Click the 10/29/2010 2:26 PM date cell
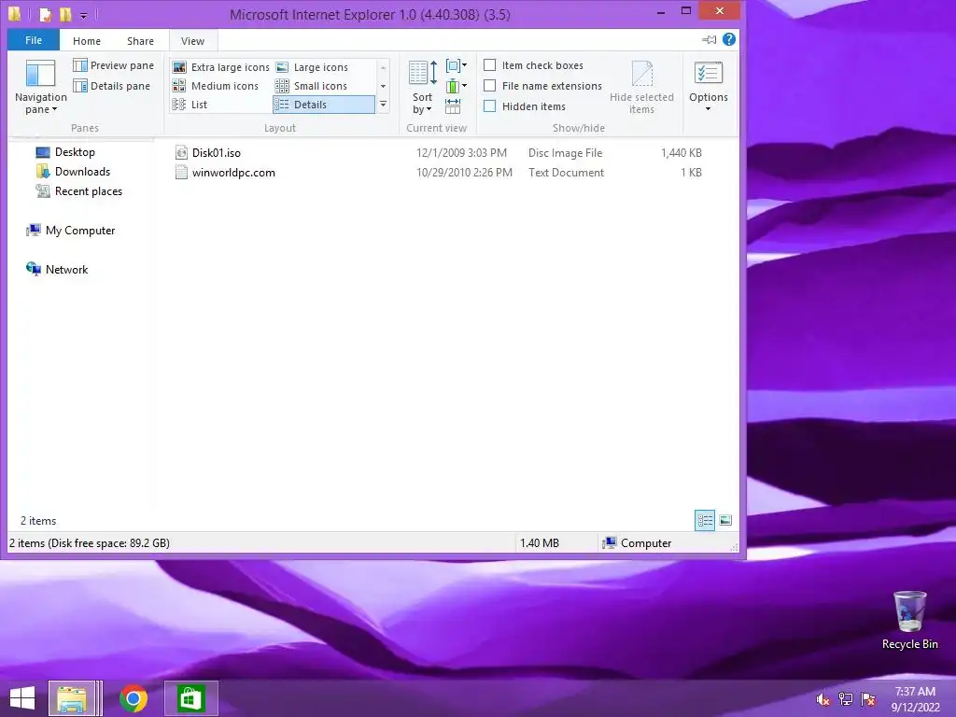The width and height of the screenshot is (956, 717). (464, 173)
